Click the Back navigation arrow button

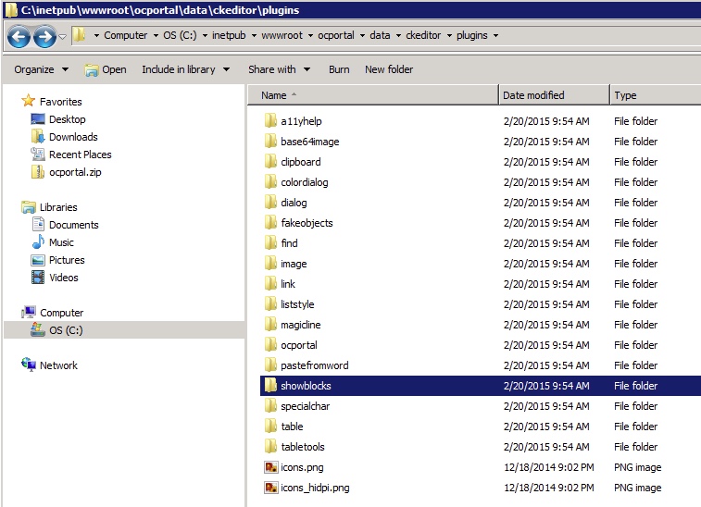(x=19, y=36)
